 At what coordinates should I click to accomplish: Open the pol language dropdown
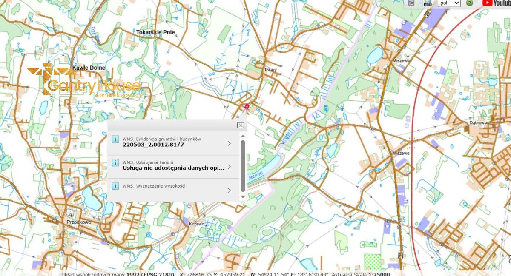pos(448,3)
